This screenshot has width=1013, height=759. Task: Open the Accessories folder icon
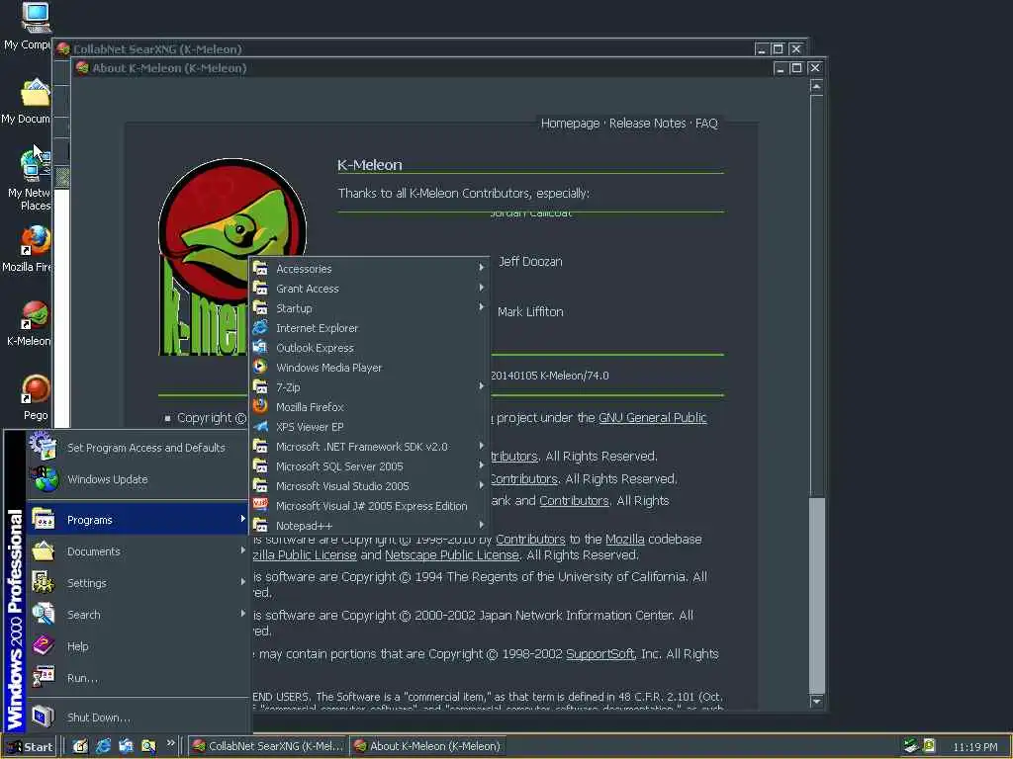(x=260, y=269)
